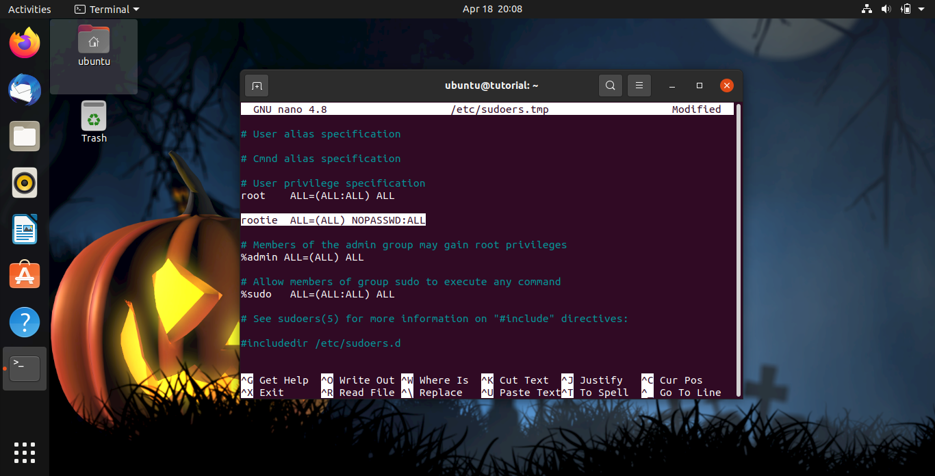This screenshot has height=476, width=935.
Task: Open the terminal's hamburger preferences menu
Action: click(x=639, y=85)
